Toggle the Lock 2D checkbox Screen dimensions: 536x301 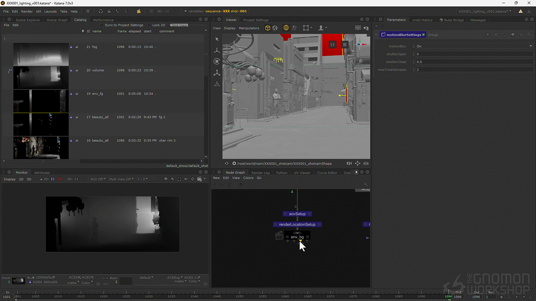pos(149,25)
